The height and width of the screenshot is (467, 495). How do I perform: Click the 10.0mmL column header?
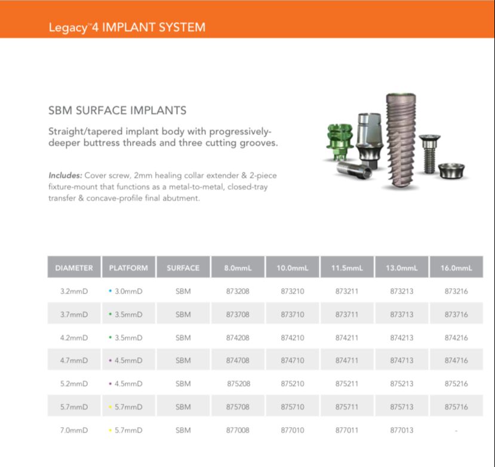tap(293, 268)
